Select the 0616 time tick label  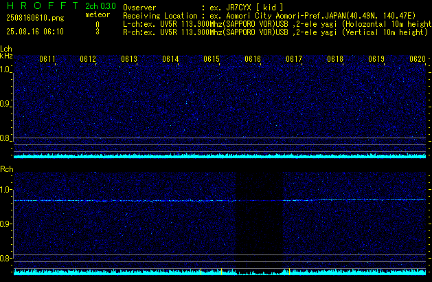click(253, 59)
